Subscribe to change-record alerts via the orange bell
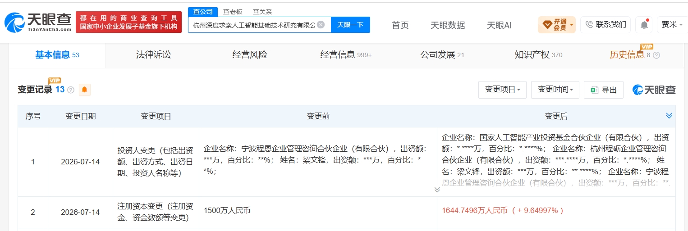Viewport: 688px width, 231px height. click(x=84, y=90)
